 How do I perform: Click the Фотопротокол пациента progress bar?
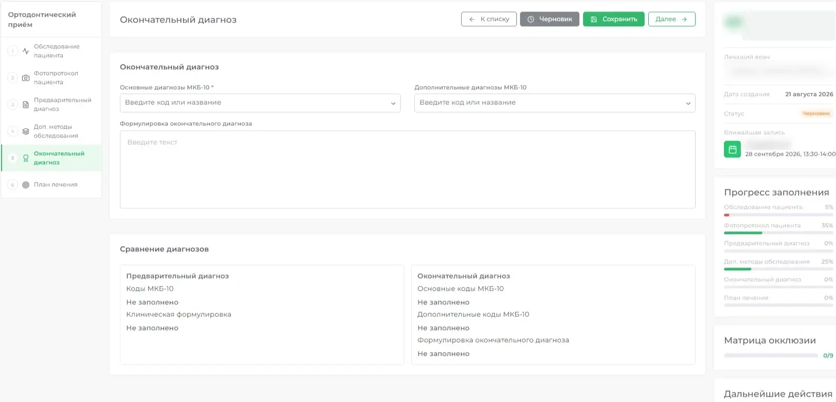point(779,232)
